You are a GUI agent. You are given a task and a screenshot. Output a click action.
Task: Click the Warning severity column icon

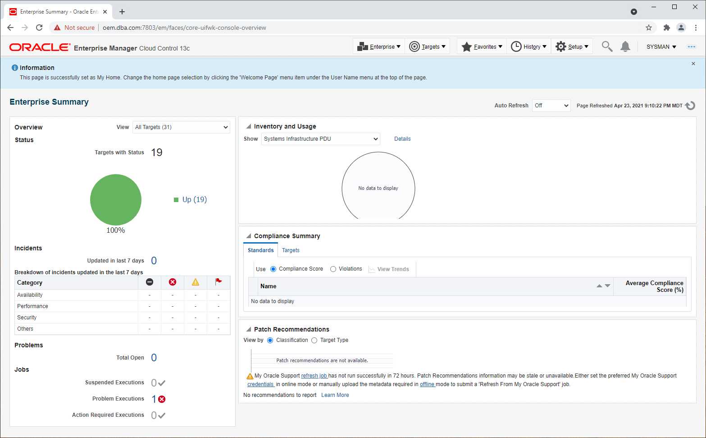point(196,282)
